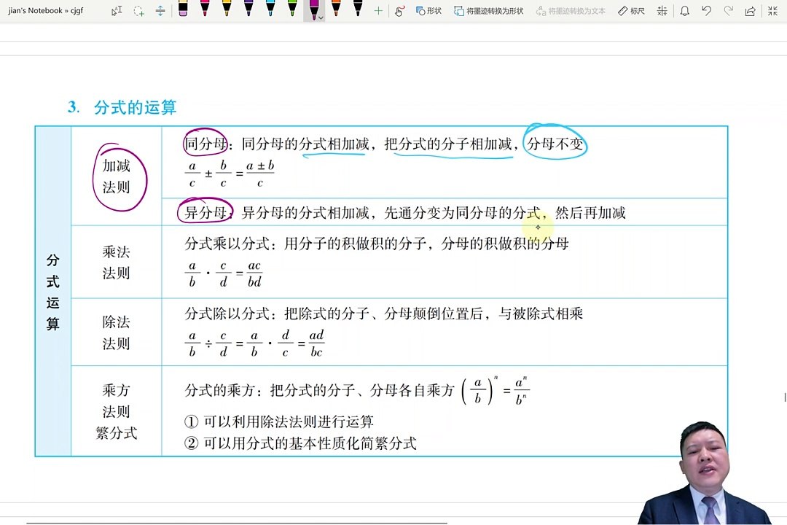Click the 乘法法则 row label
787x525 pixels.
(116, 262)
